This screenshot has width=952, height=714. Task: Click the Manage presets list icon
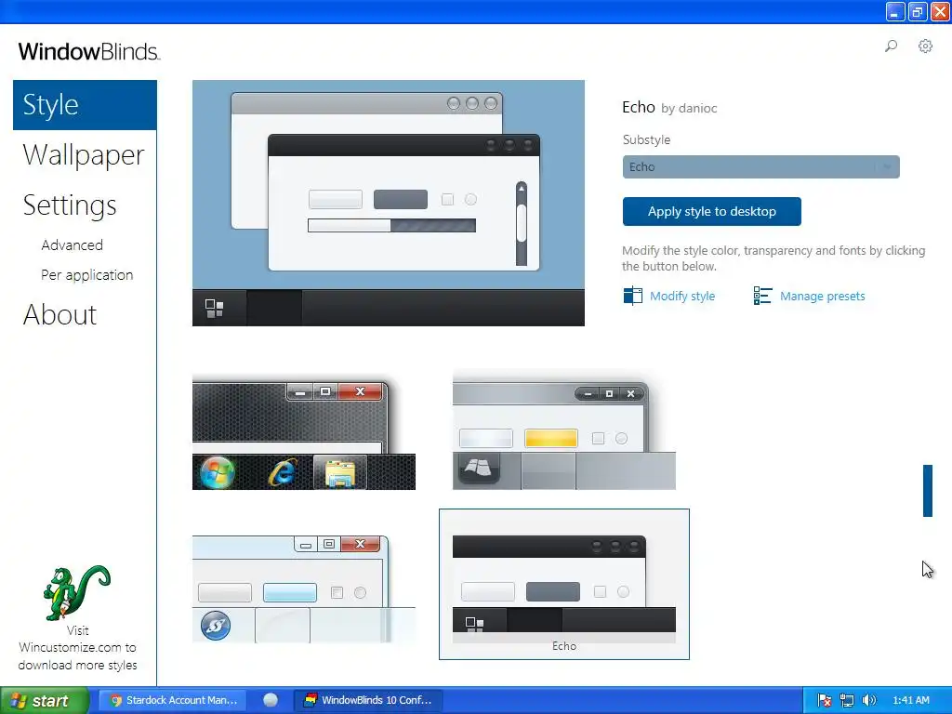click(762, 296)
